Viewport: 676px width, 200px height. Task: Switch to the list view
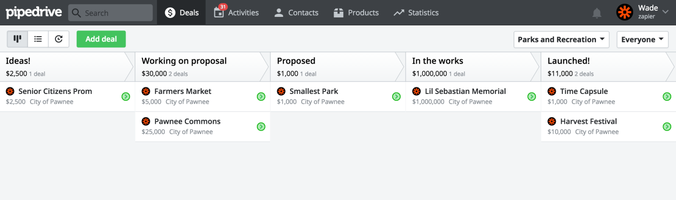pos(38,39)
